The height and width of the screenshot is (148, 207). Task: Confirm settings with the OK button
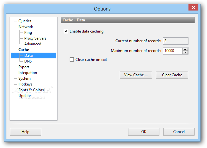pyautogui.click(x=144, y=132)
